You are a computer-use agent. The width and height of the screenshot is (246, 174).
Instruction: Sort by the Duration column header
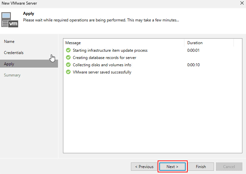(x=208, y=43)
